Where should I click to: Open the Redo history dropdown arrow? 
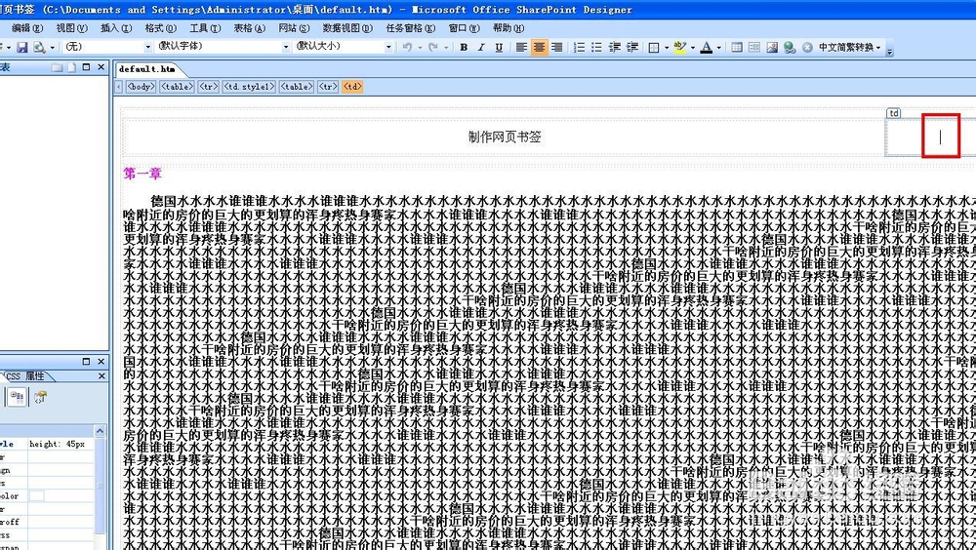(x=446, y=47)
